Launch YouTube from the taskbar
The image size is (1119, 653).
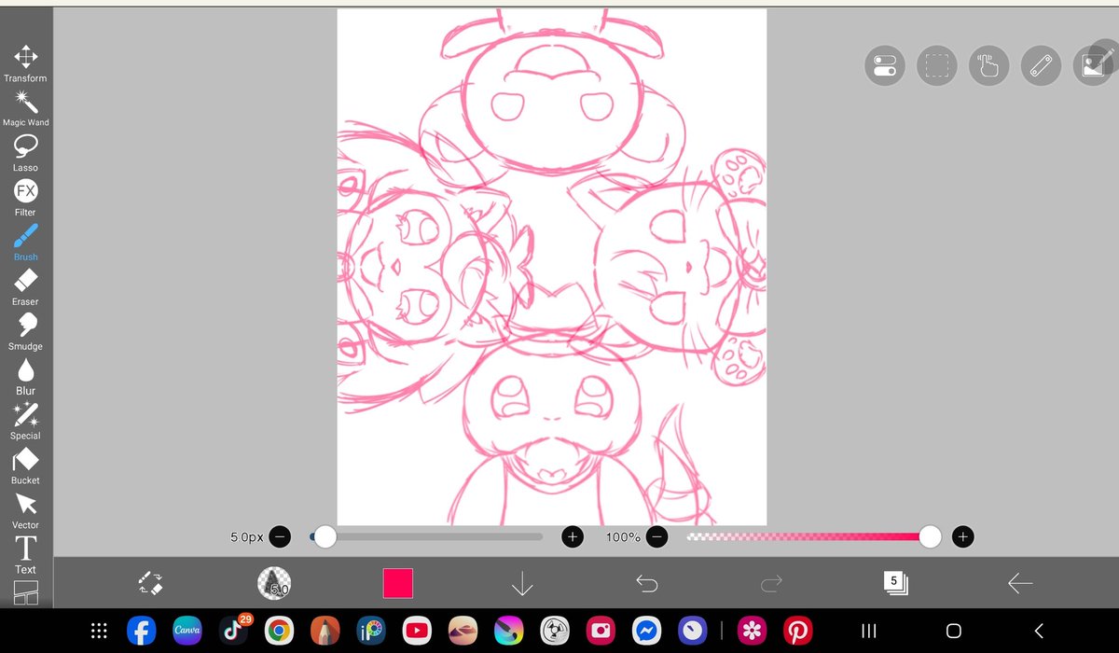point(418,631)
